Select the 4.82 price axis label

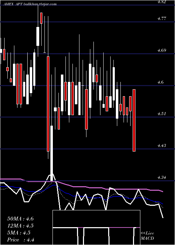162,2
